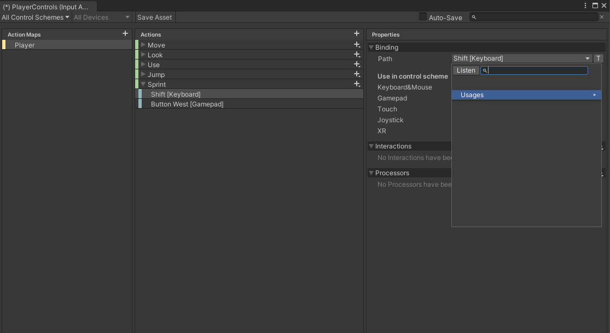Add binding to Look action
The image size is (610, 333).
(x=357, y=55)
